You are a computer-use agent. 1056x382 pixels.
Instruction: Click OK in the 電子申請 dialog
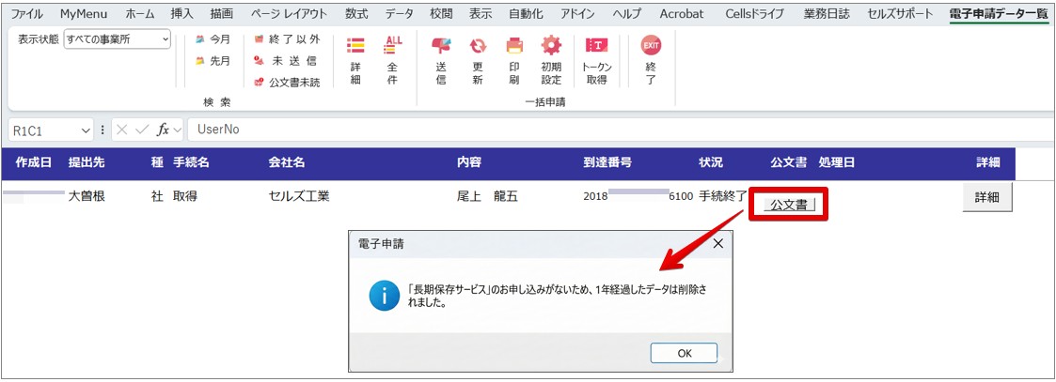click(684, 353)
